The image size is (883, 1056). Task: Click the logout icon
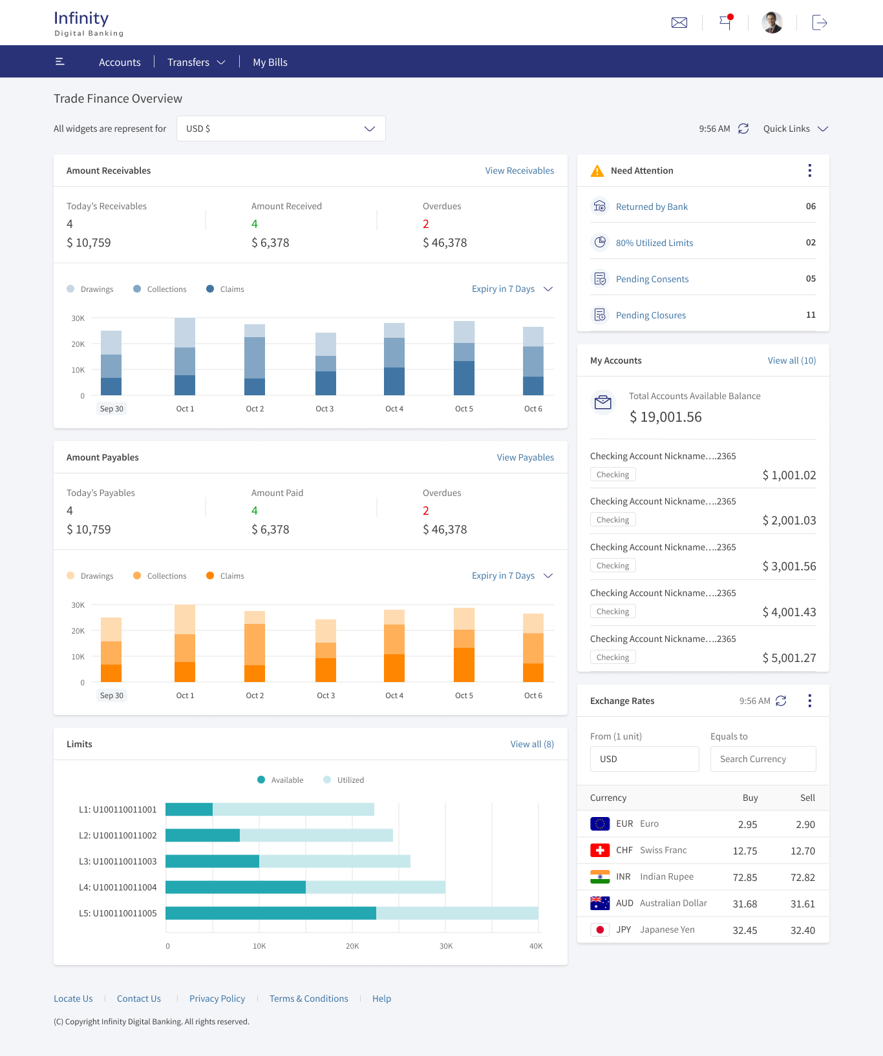[820, 23]
